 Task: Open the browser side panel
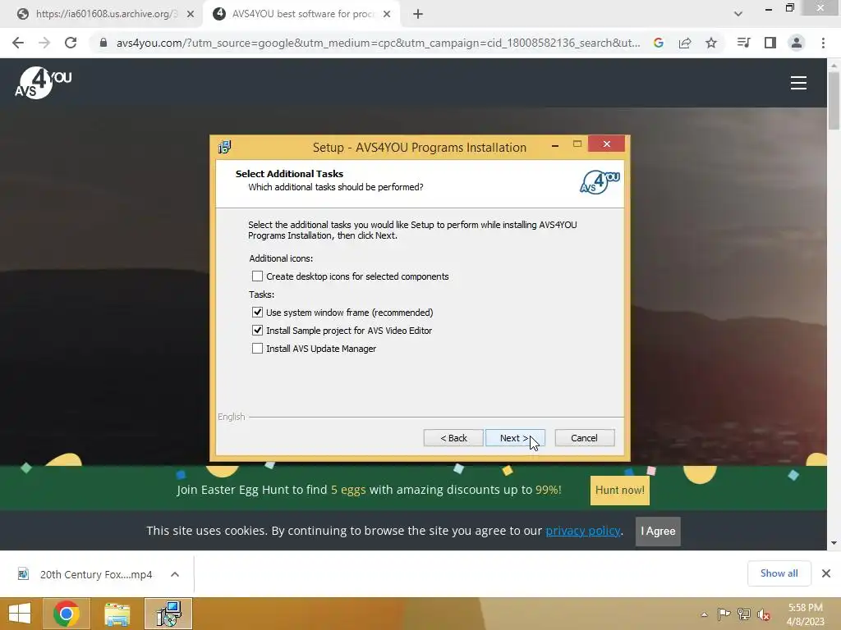tap(770, 43)
